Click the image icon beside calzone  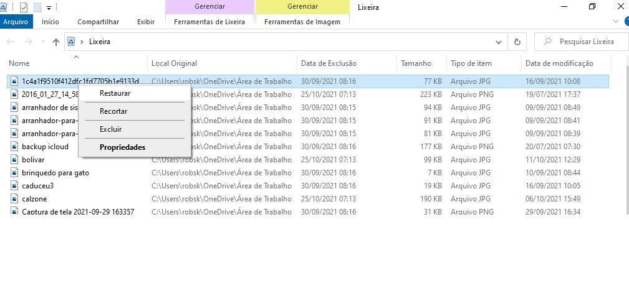tap(14, 199)
